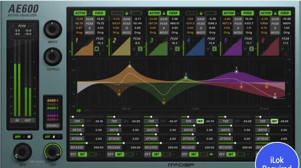The image size is (301, 168).
Task: Open band 3 white Orig mode selector
Action: [x=174, y=32]
